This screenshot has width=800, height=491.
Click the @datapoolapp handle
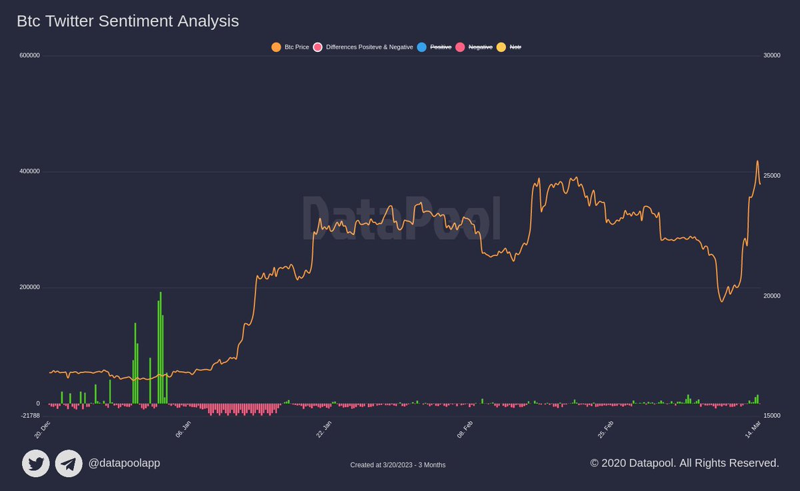[x=124, y=463]
